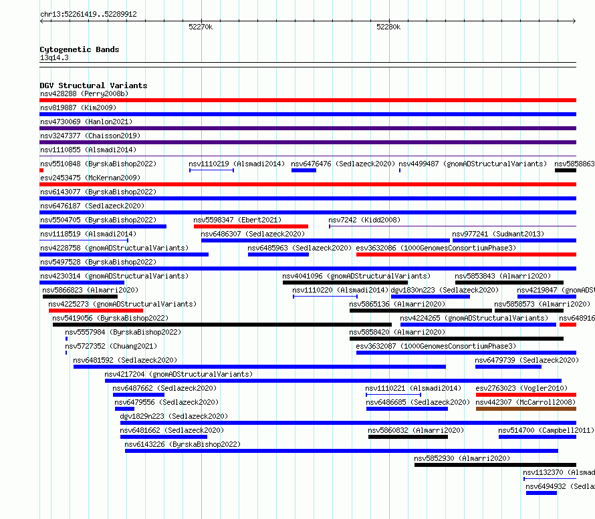Click the left scroll arrow on the ruler

(x=41, y=21)
